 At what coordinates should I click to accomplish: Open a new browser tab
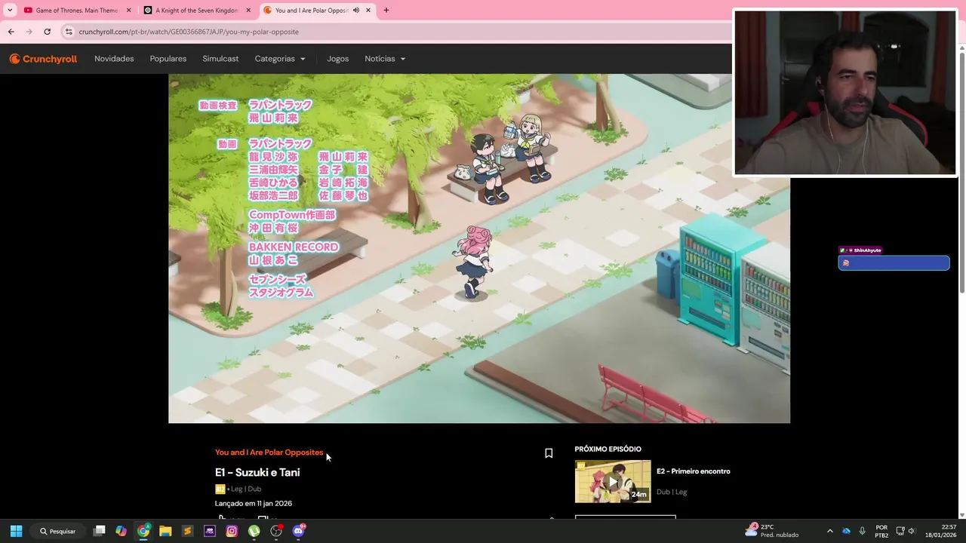(x=386, y=11)
